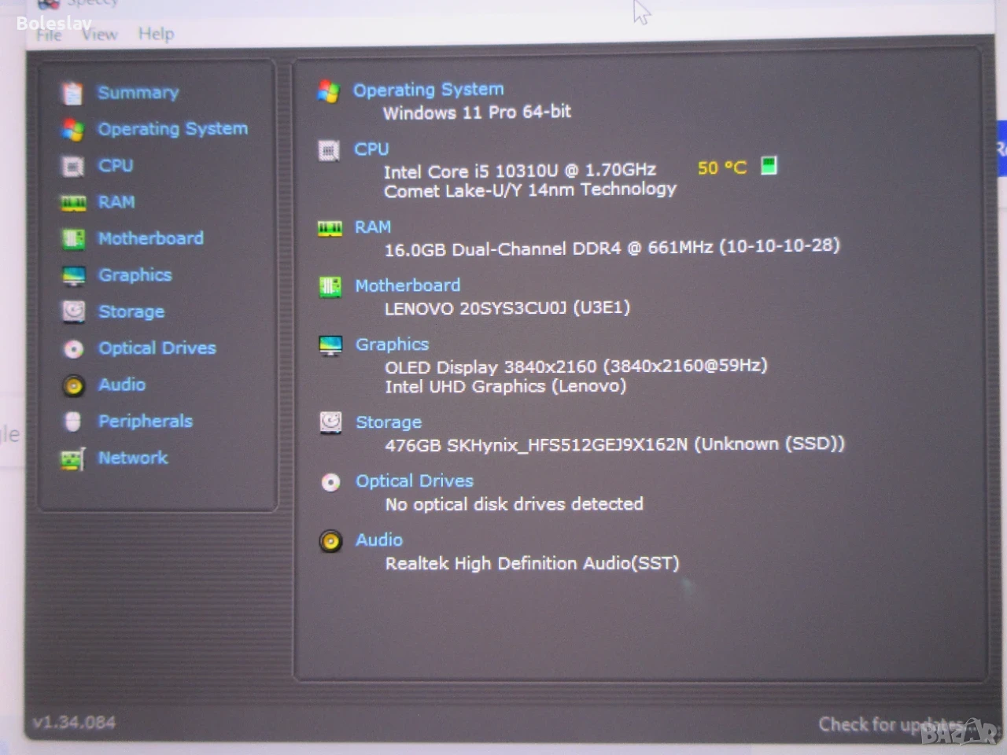The height and width of the screenshot is (755, 1007).
Task: Click the CPU icon in summary pane
Action: pos(329,149)
